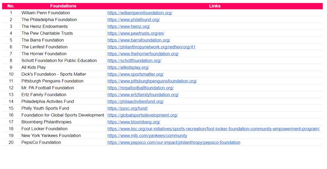Select row number 10 cell
This screenshot has height=169, width=327.
pos(11,74)
